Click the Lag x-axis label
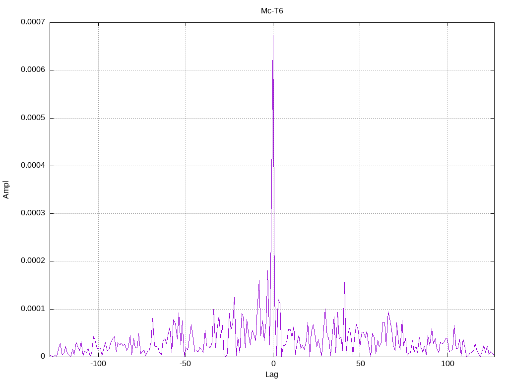The width and height of the screenshot is (508, 381). [271, 375]
